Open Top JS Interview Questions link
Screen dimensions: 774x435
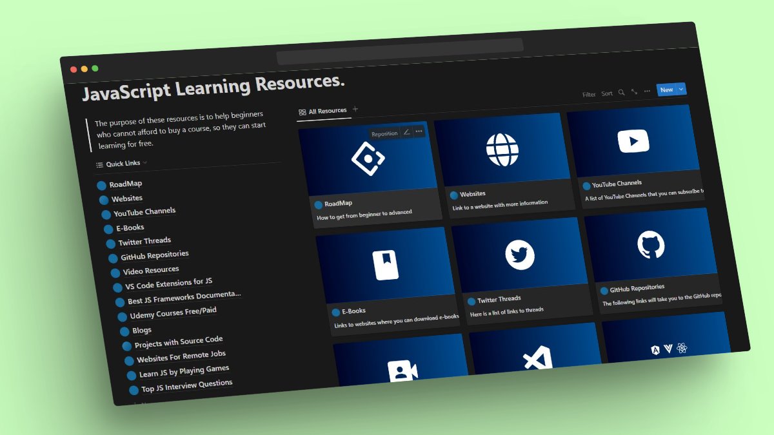point(186,385)
